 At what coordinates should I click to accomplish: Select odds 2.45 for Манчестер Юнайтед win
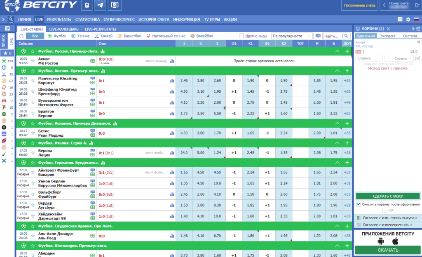coord(184,80)
